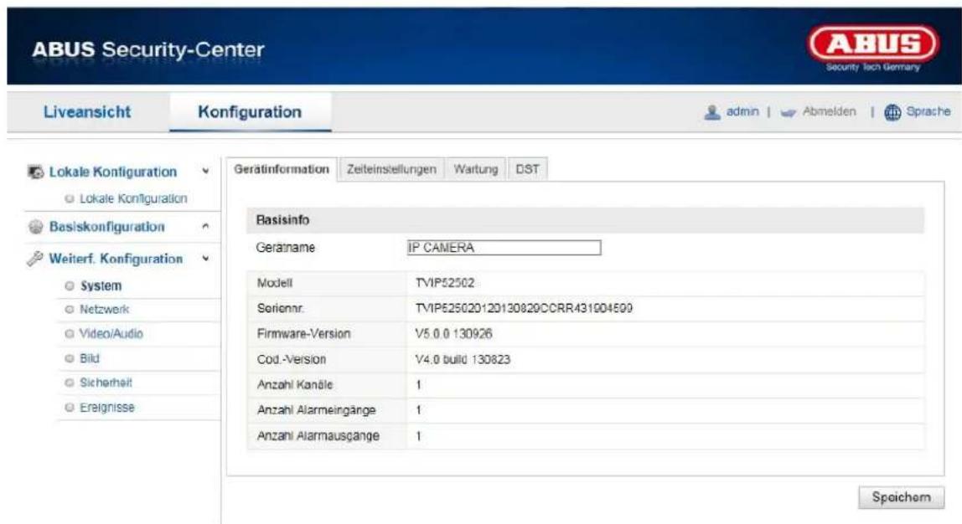Click the Firmware-Version value V5.0.0 130926

tap(453, 334)
